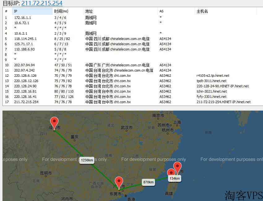The image size is (263, 201).
Task: Click hostname r4105-s2.tp.hinet.net
Action: pos(213,76)
